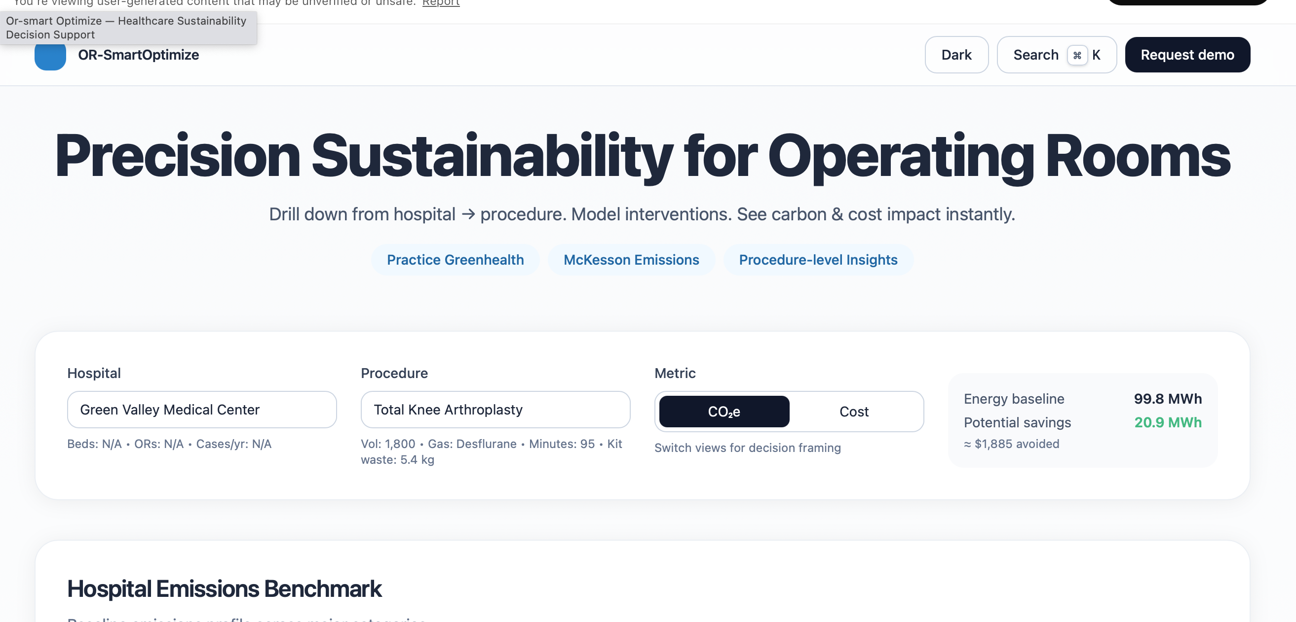This screenshot has width=1296, height=622.
Task: Open the Hospital dropdown showing Green Valley
Action: coord(202,410)
